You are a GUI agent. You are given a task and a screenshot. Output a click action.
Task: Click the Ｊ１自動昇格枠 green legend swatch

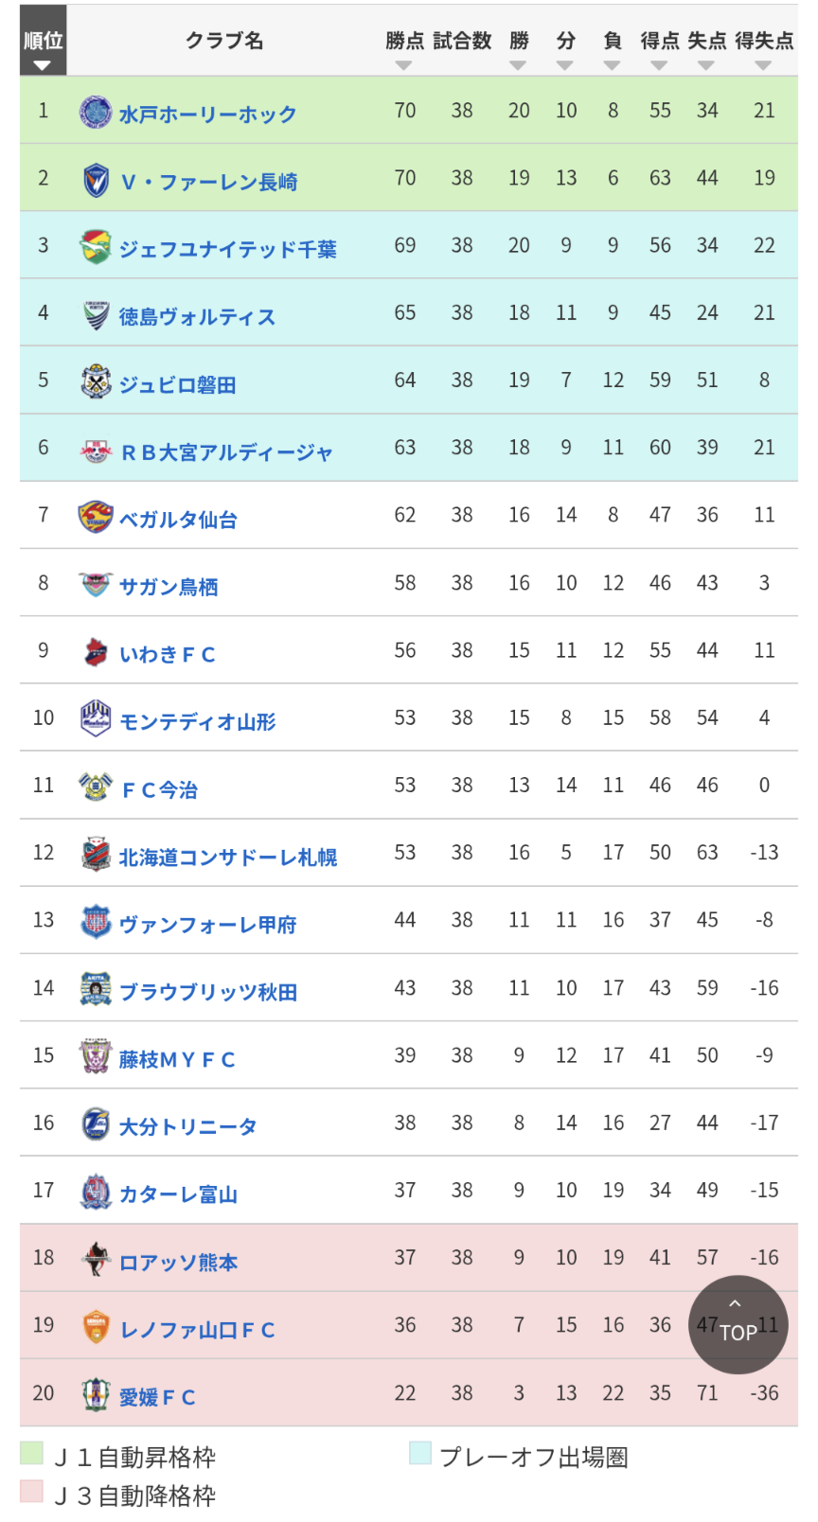[31, 1453]
